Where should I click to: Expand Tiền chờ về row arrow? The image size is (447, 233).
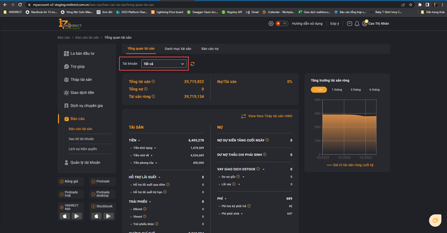(151, 156)
